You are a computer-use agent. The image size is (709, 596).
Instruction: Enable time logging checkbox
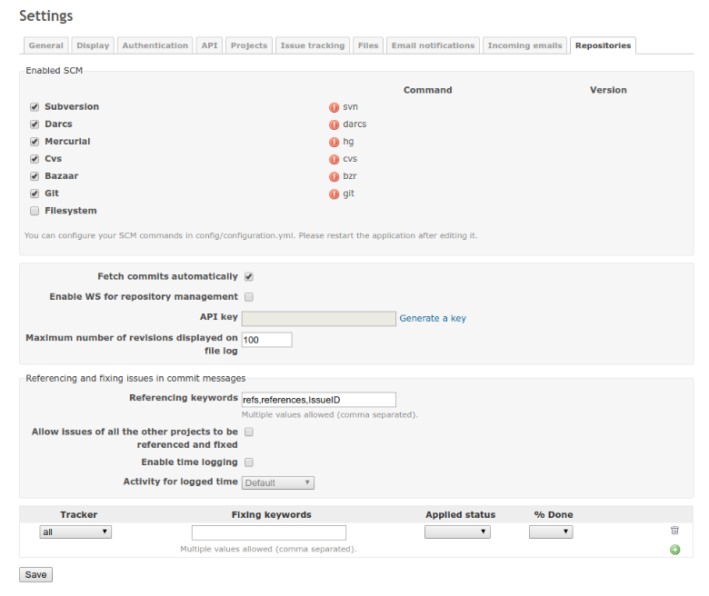(248, 462)
